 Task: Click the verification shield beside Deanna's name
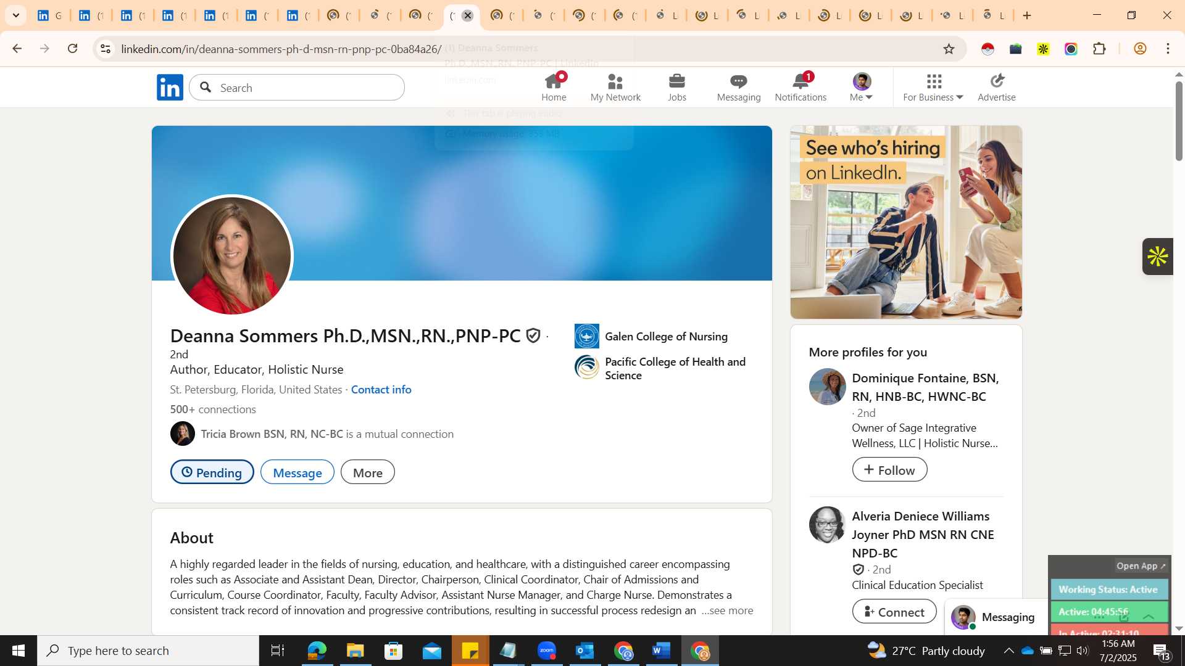[x=533, y=335]
